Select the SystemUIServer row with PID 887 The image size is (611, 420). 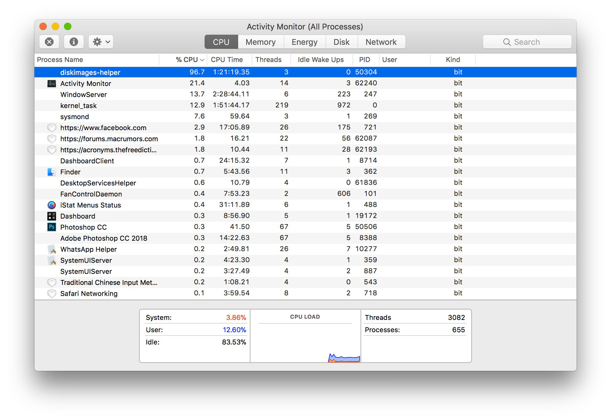click(305, 271)
